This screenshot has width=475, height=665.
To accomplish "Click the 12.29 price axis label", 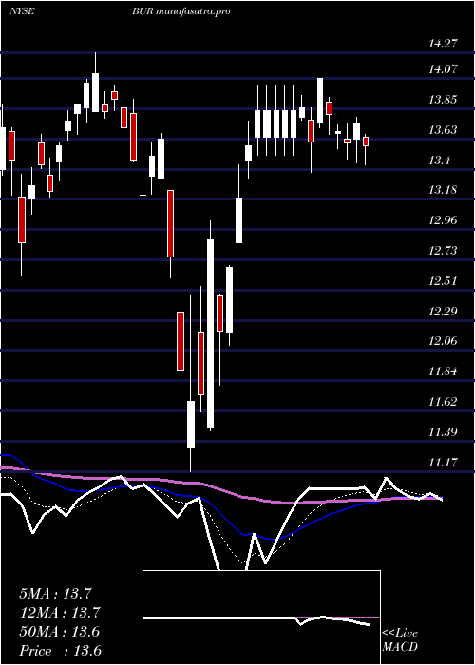I will coord(444,311).
